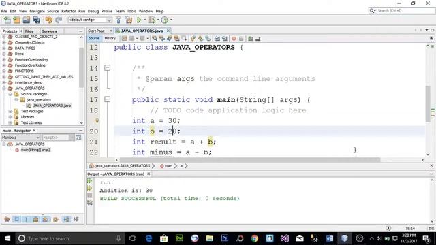Collapse the Javadoc fold at line 14
This screenshot has height=245, width=436.
click(x=108, y=68)
